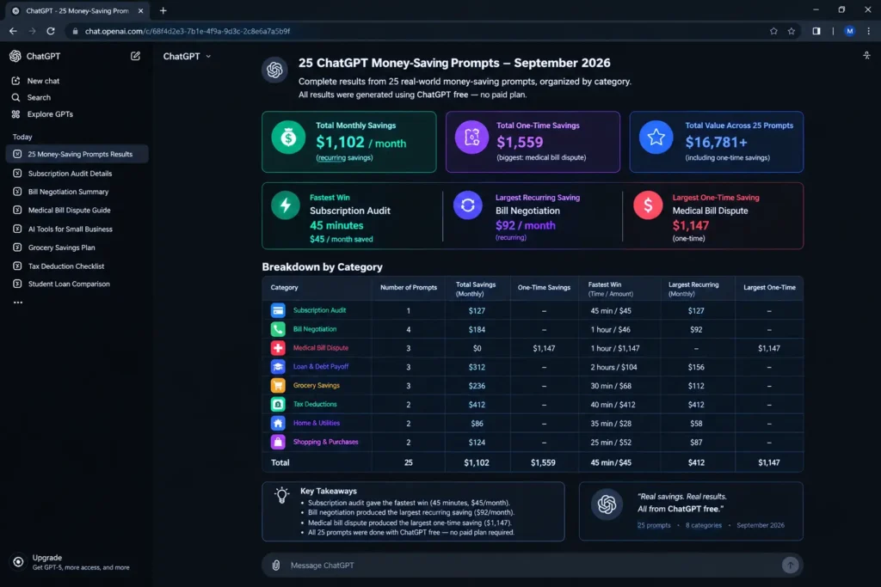Click the browser address bar URL
Viewport: 881px width, 587px height.
point(187,32)
